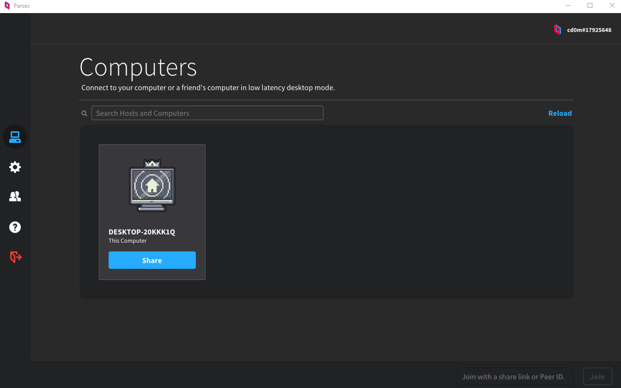This screenshot has width=621, height=388.
Task: Select the pixel monitor thumbnail of DESKTOP-20KKK1Q
Action: coord(152,186)
